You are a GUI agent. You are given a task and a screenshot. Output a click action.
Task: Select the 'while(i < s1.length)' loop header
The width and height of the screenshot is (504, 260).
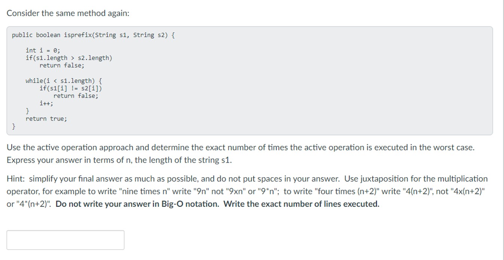[x=64, y=80]
